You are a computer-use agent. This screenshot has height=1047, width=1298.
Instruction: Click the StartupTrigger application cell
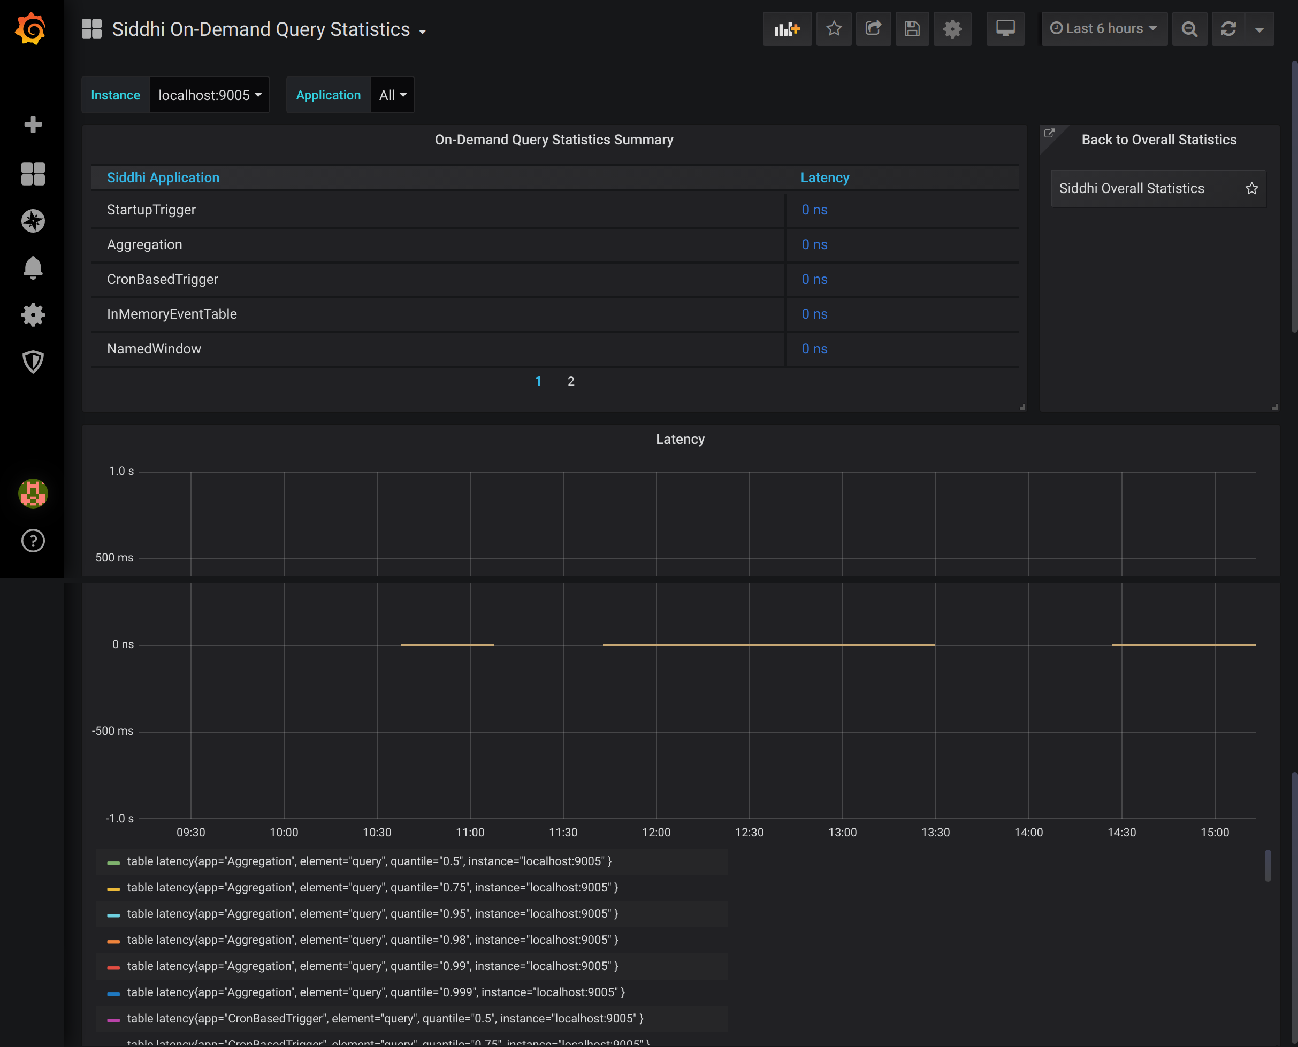tap(438, 210)
